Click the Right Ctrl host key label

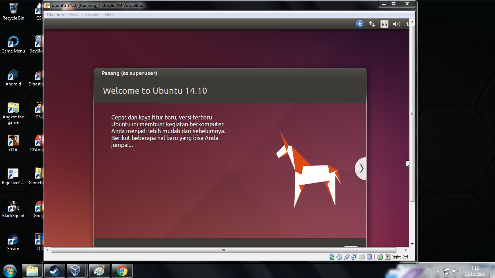pos(399,257)
